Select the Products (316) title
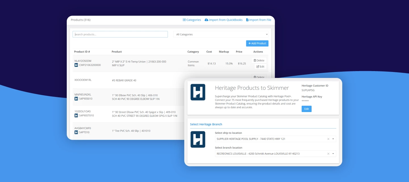 (x=81, y=20)
